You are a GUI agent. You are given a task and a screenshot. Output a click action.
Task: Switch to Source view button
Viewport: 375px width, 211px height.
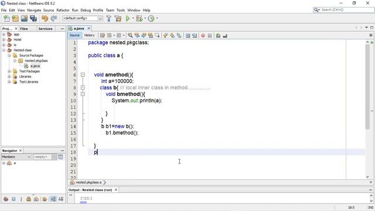[74, 35]
